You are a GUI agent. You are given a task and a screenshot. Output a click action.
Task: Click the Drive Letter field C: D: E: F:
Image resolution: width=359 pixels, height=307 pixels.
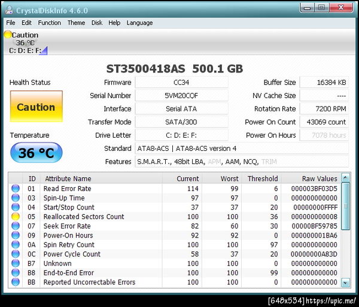point(181,135)
